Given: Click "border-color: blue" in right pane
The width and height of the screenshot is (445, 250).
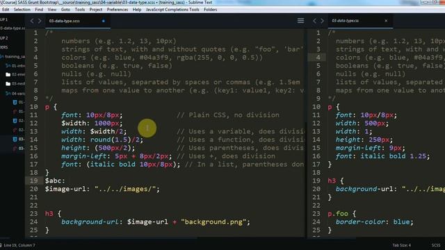Looking at the screenshot, I should pyautogui.click(x=373, y=222).
